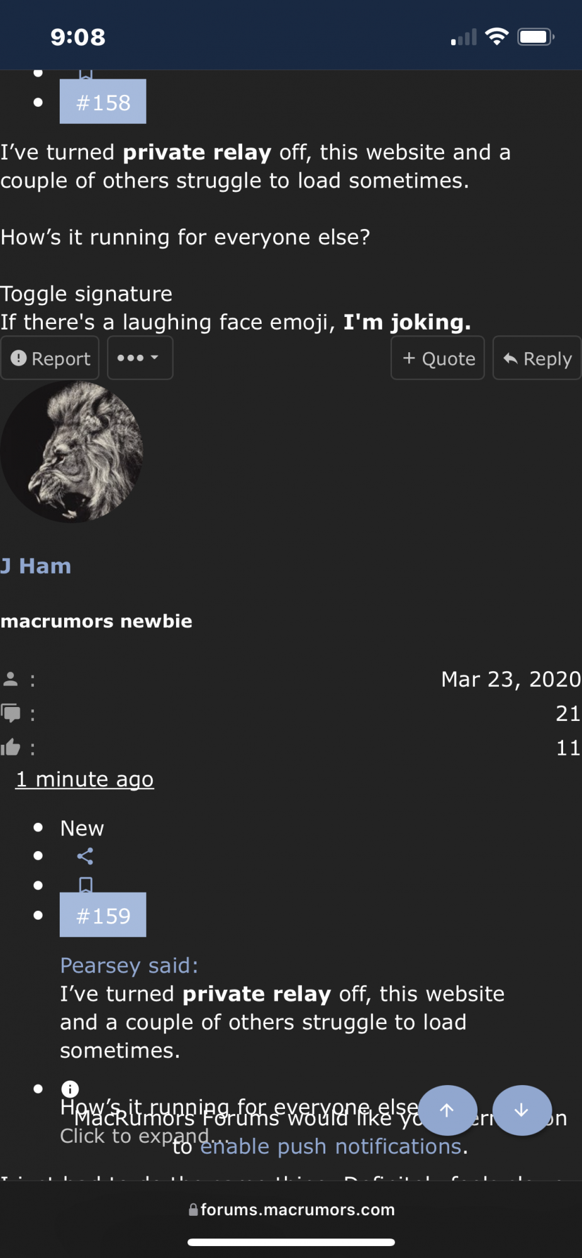
Task: Open the lock icon beside forums.macrumors.com
Action: click(193, 1210)
